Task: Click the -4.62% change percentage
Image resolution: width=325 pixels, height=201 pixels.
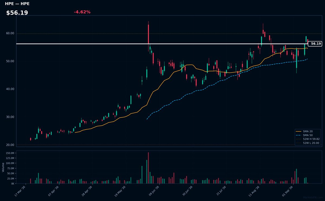Action: [x=82, y=12]
